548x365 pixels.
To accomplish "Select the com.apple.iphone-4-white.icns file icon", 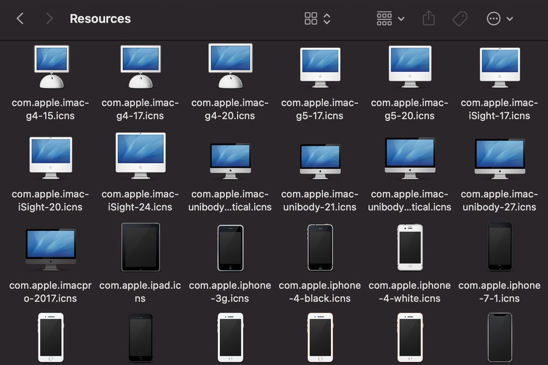I will (409, 248).
